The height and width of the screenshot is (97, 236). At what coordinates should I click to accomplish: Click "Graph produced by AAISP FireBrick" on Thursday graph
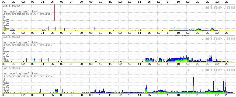27,14
